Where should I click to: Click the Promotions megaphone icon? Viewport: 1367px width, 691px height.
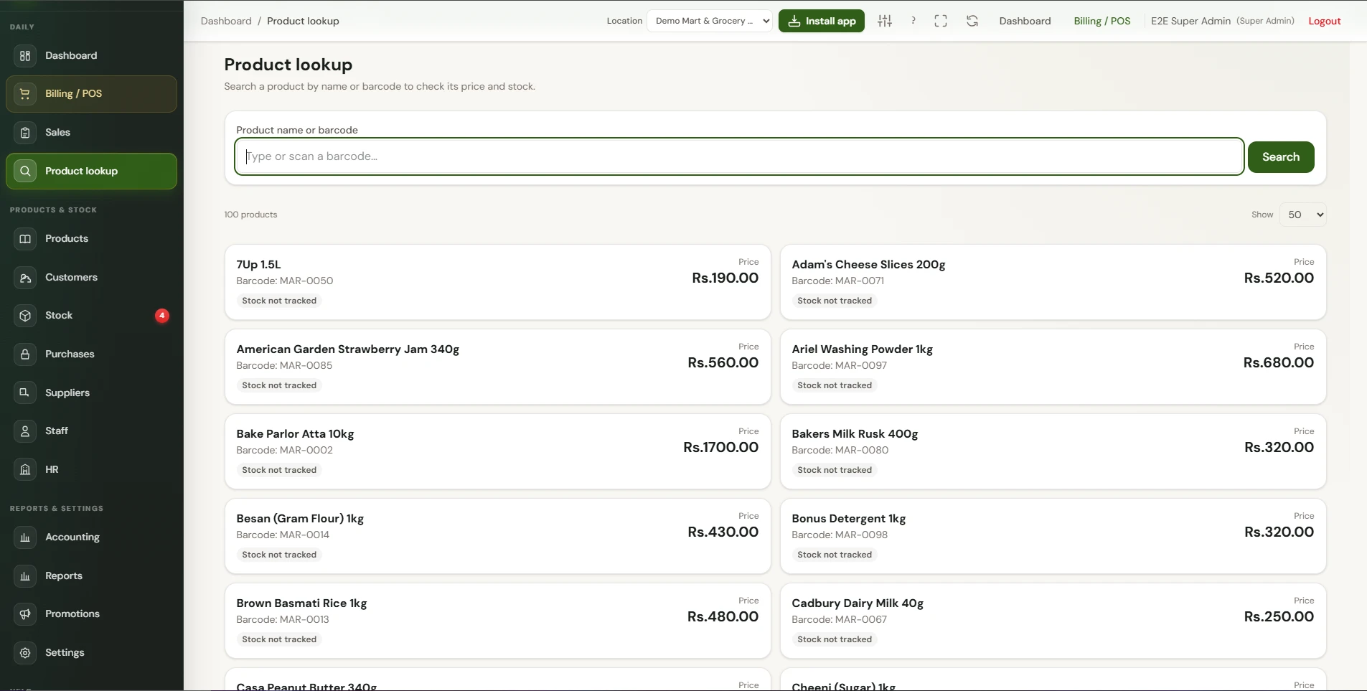(x=25, y=614)
